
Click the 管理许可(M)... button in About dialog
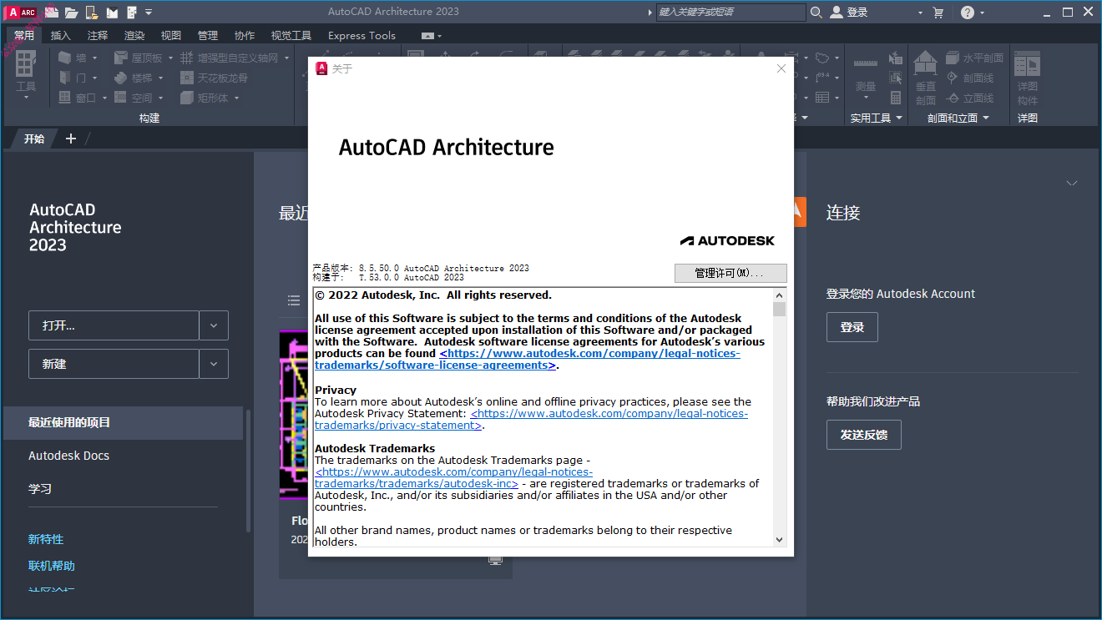730,273
